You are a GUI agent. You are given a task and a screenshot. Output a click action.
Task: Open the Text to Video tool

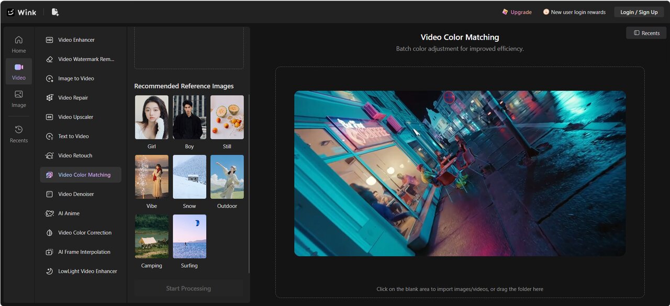tap(81, 137)
